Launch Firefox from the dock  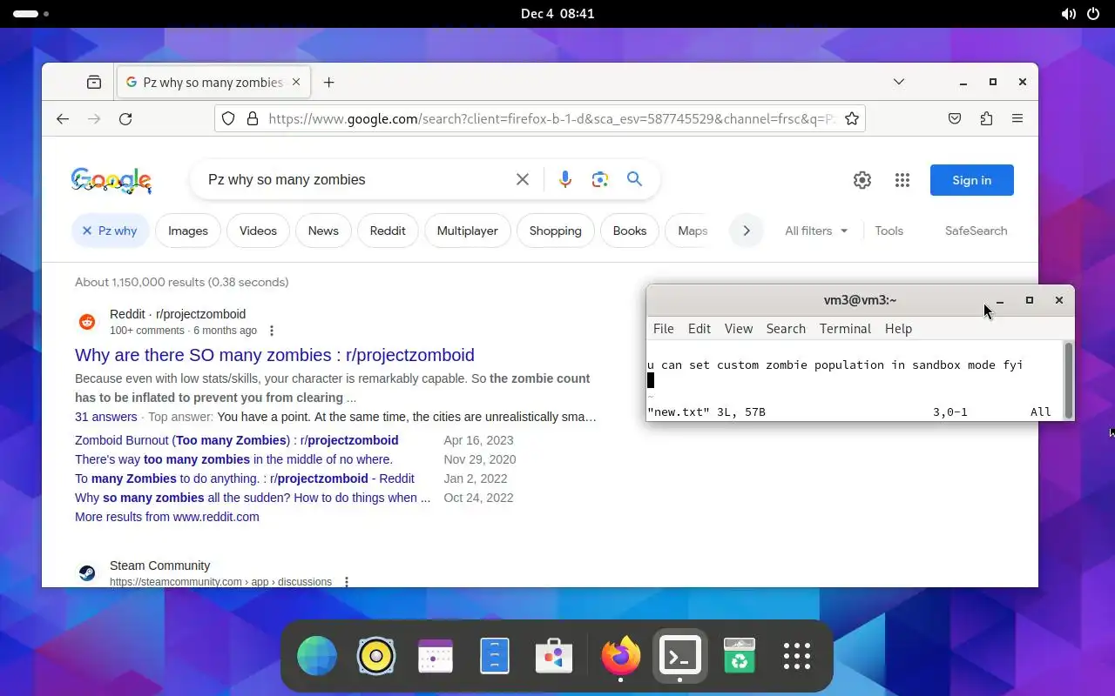pyautogui.click(x=621, y=655)
